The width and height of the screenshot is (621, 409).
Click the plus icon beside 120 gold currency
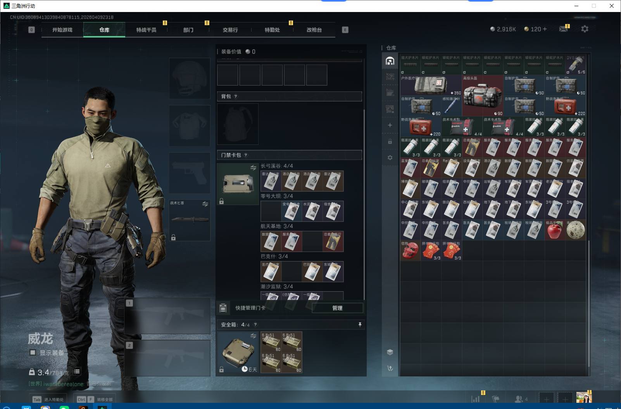(545, 29)
